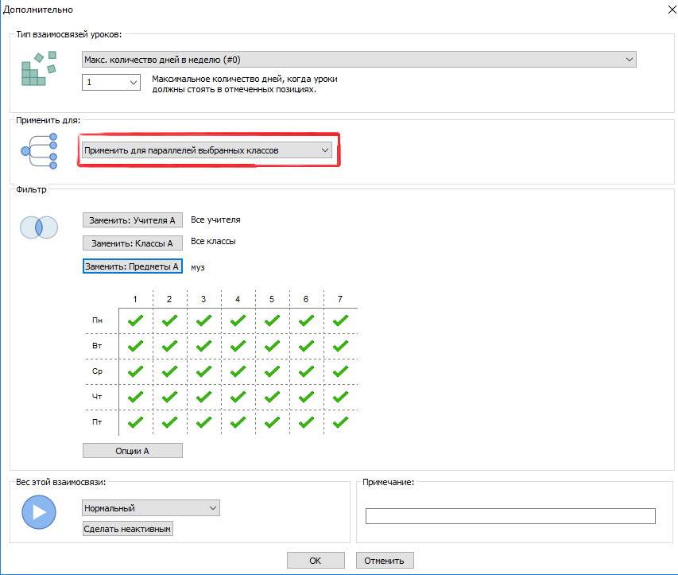Click the Заменить: Классы А button

click(133, 243)
